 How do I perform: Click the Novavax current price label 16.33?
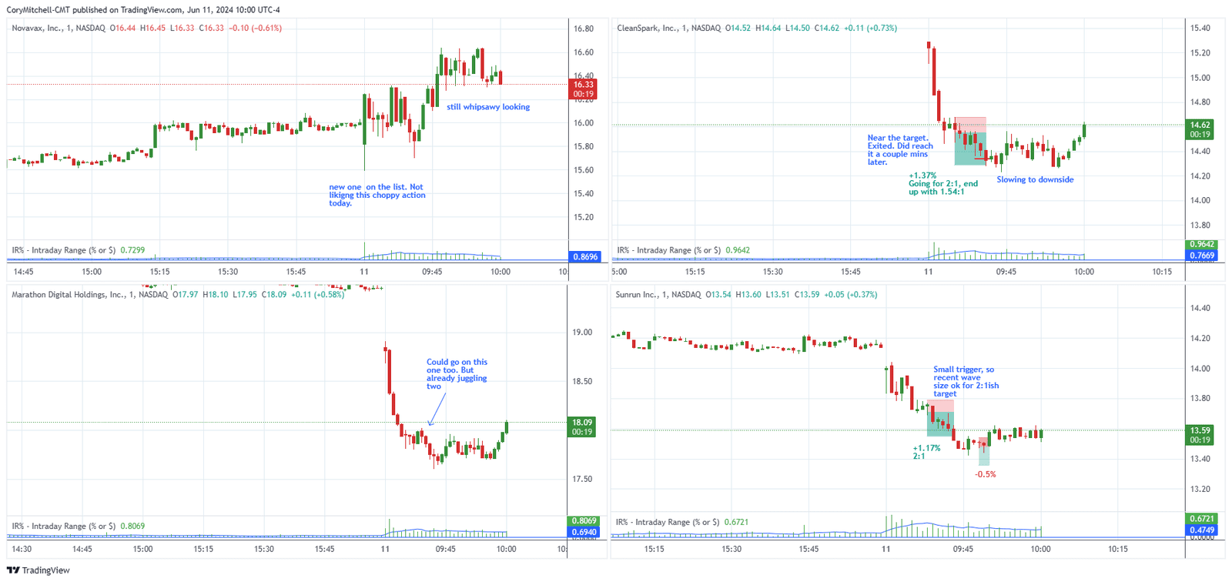583,89
